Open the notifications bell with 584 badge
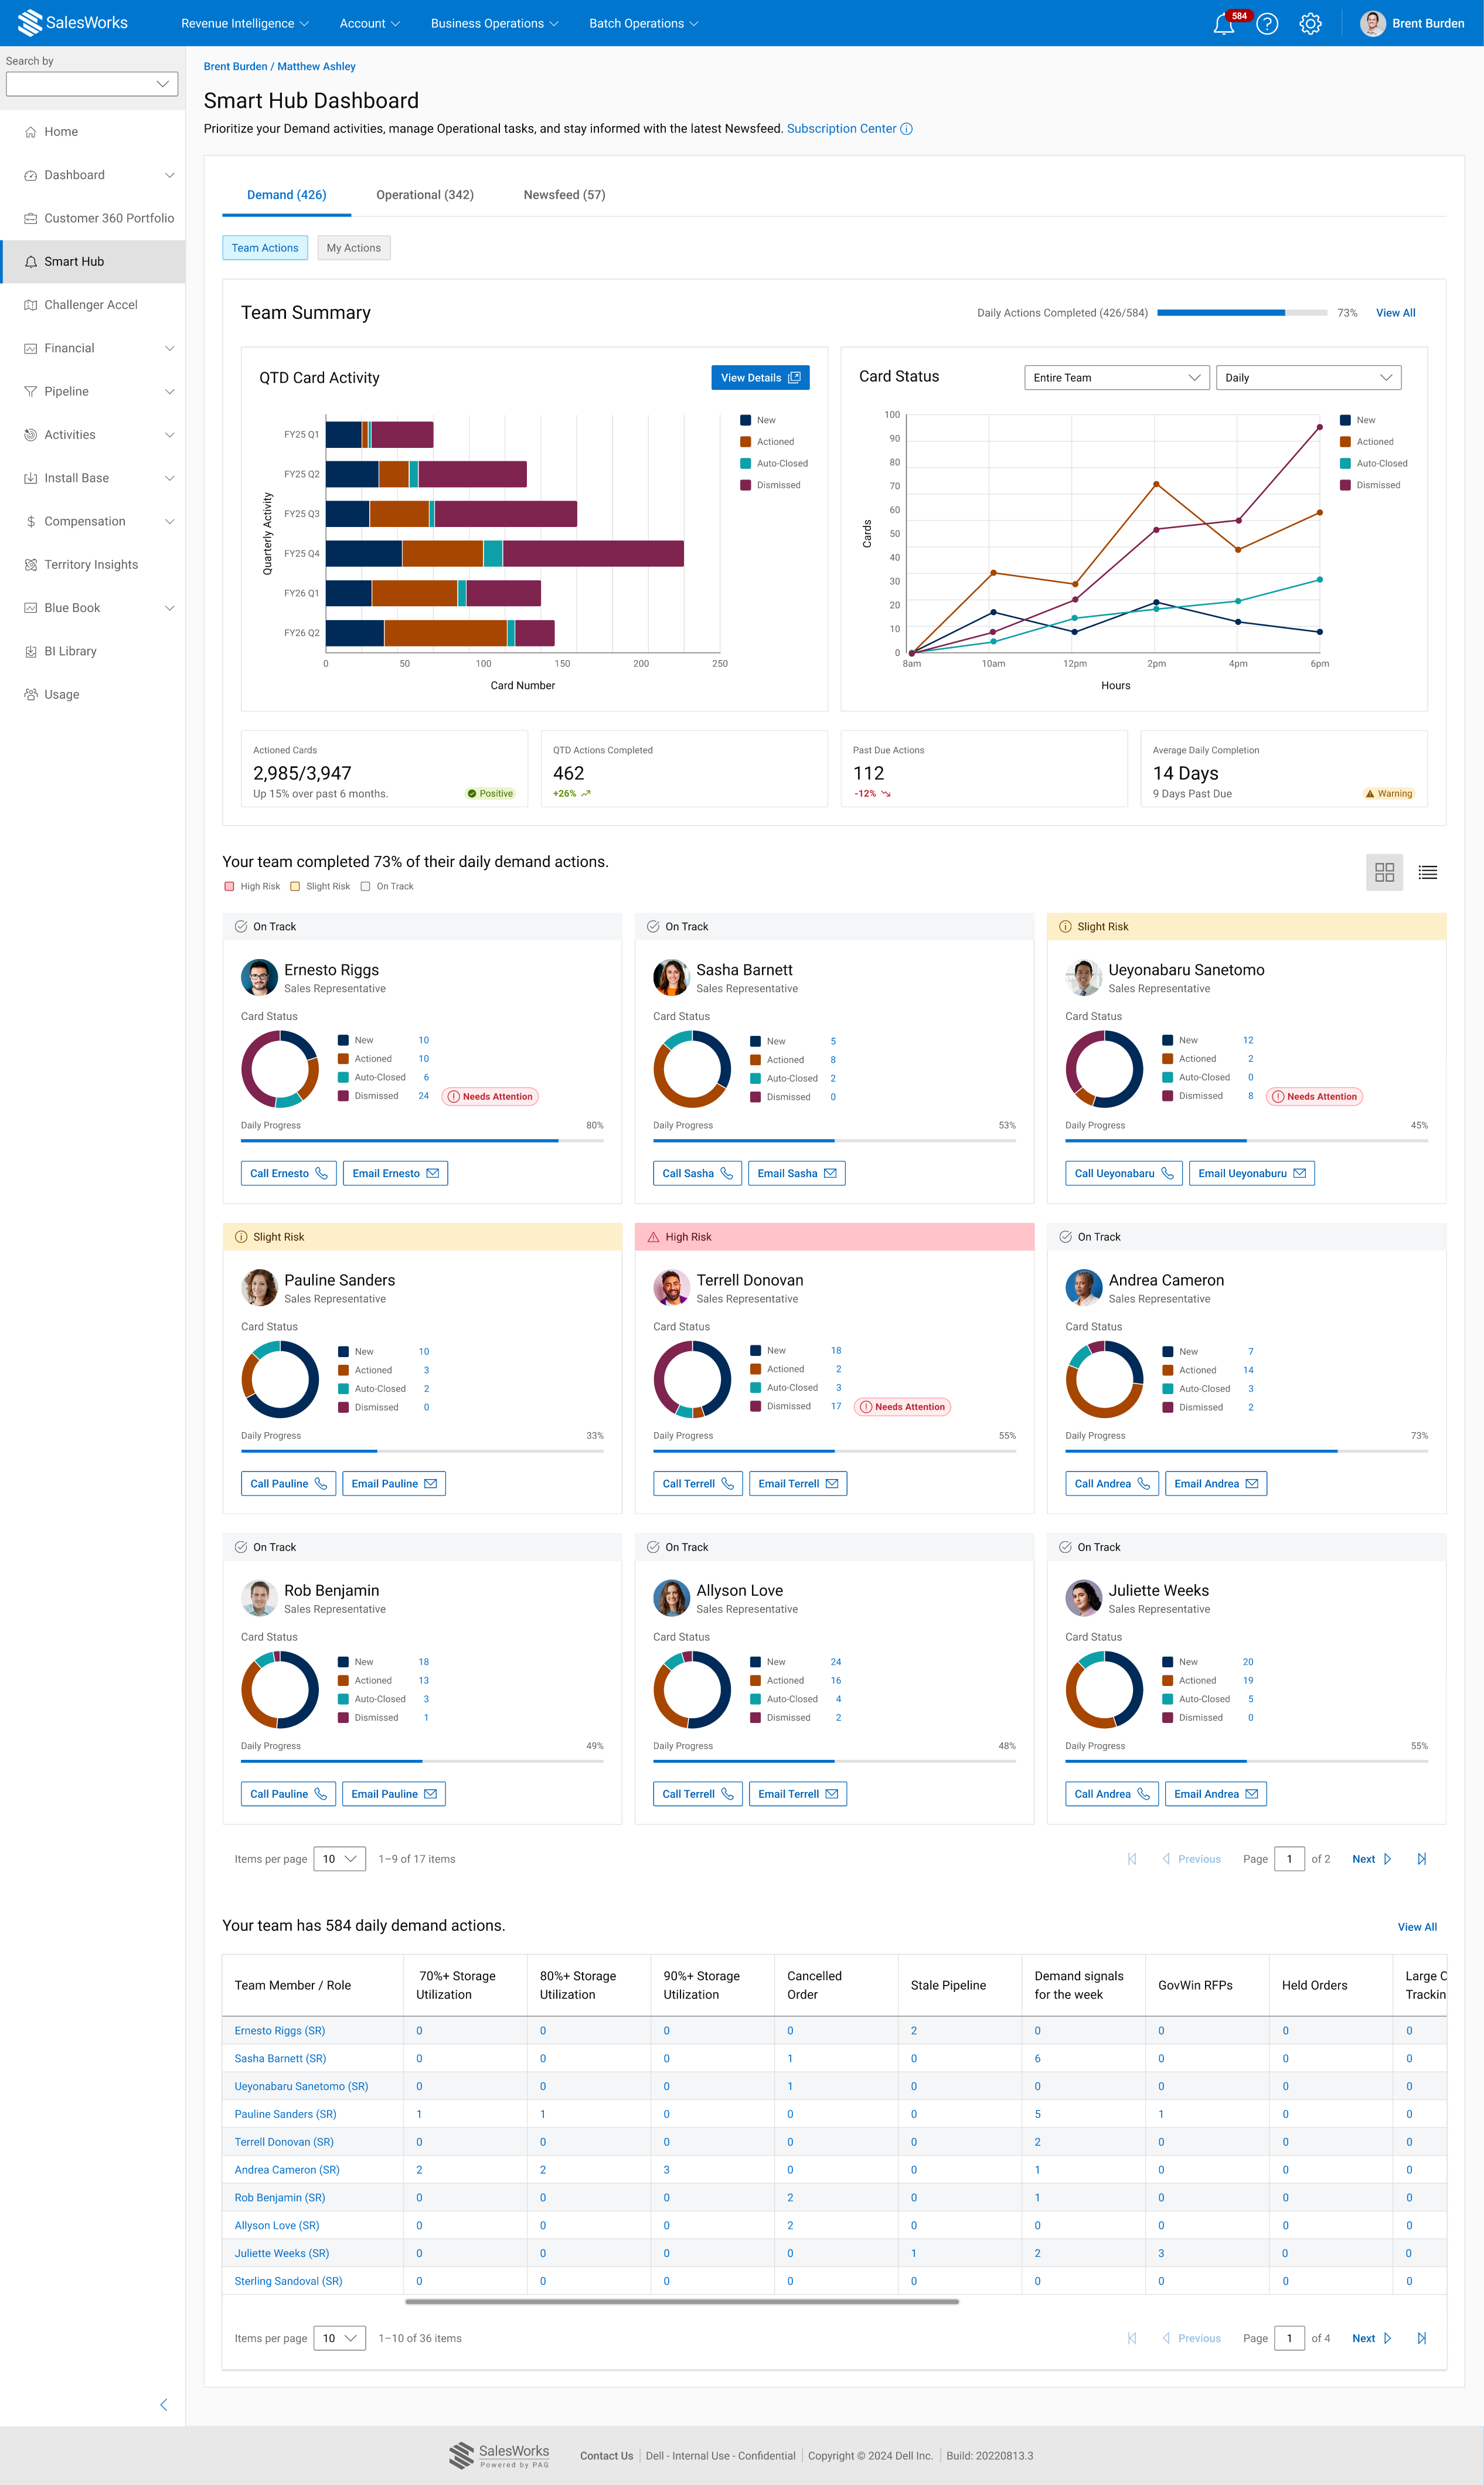1484x2485 pixels. [x=1224, y=24]
